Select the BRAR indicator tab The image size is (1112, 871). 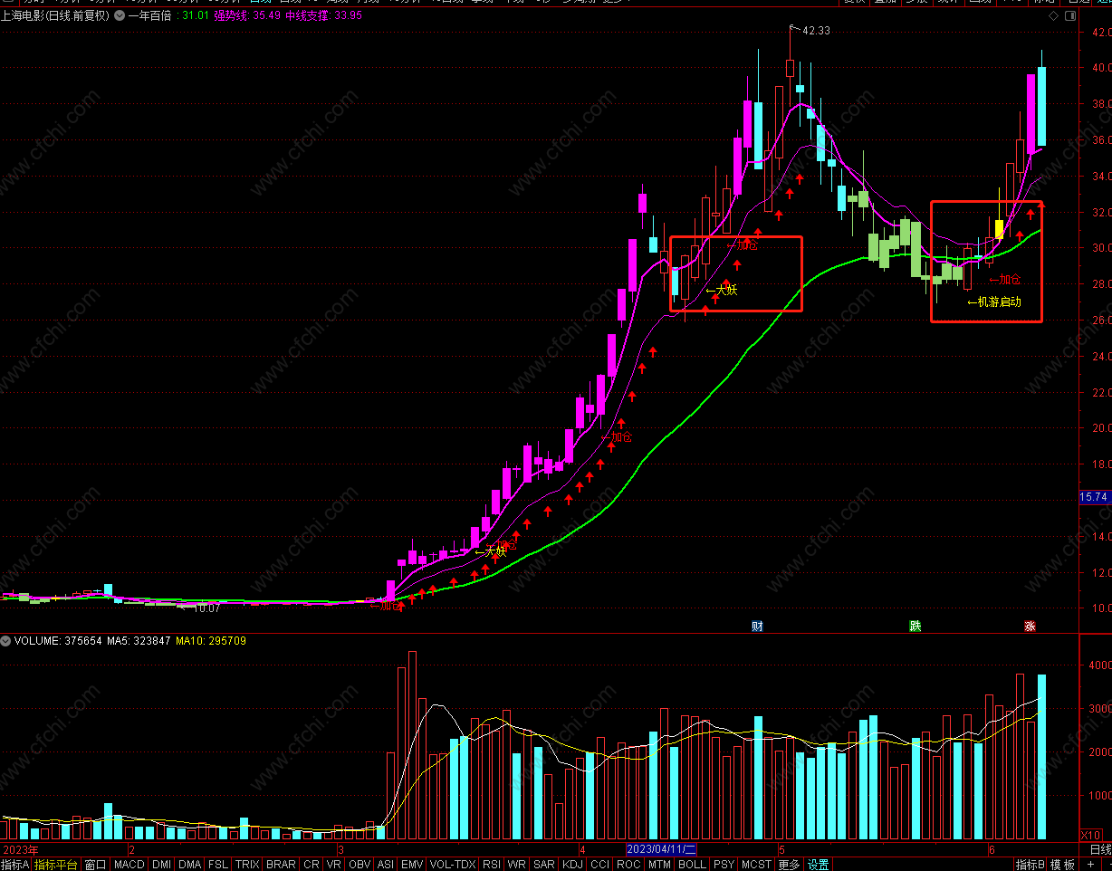click(281, 865)
